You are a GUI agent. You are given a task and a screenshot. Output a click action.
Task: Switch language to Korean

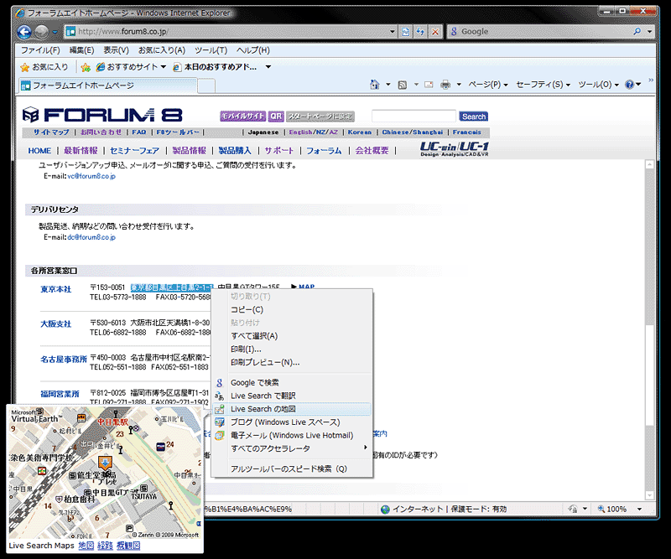360,132
